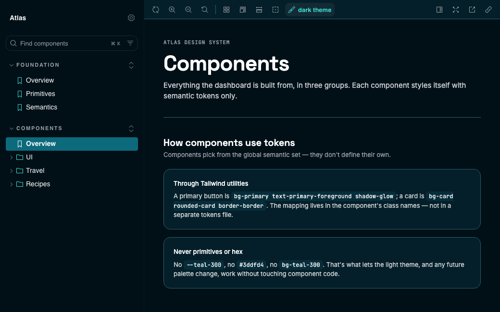Zoom in using the magnifier plus icon
This screenshot has width=500, height=312.
[172, 10]
